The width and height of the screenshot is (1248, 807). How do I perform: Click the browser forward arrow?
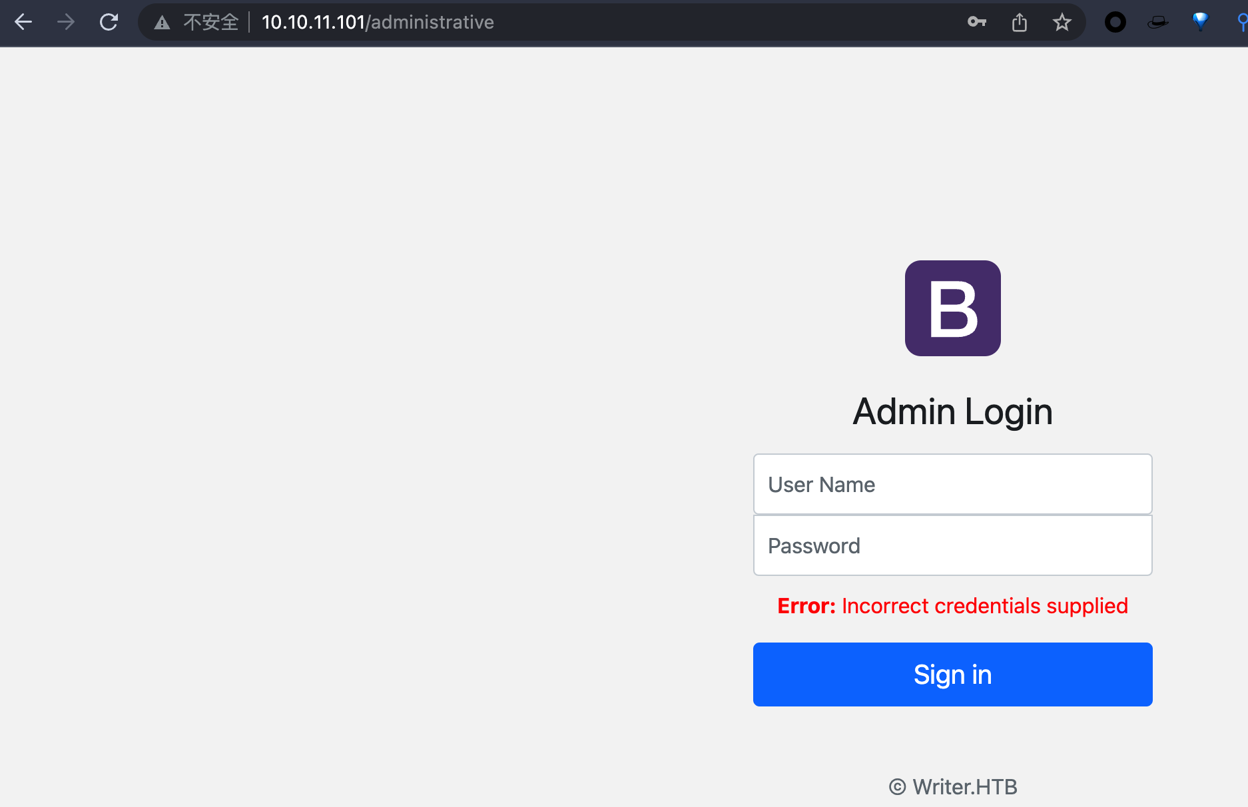coord(66,22)
